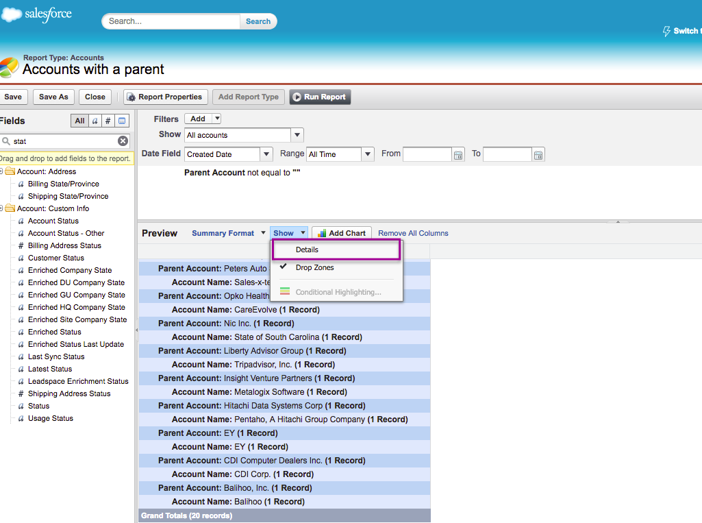Click the Account: Custom Info folder icon
The height and width of the screenshot is (523, 702).
click(x=10, y=208)
